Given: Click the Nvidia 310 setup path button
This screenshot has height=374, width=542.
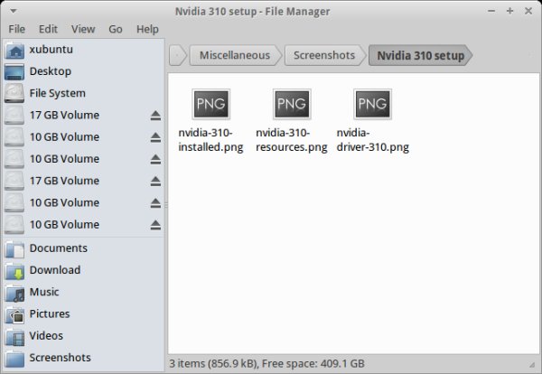Looking at the screenshot, I should [x=420, y=55].
